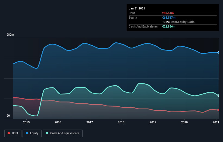223x142 pixels.
Task: Click the red Debt legend dot
Action: (9, 133)
